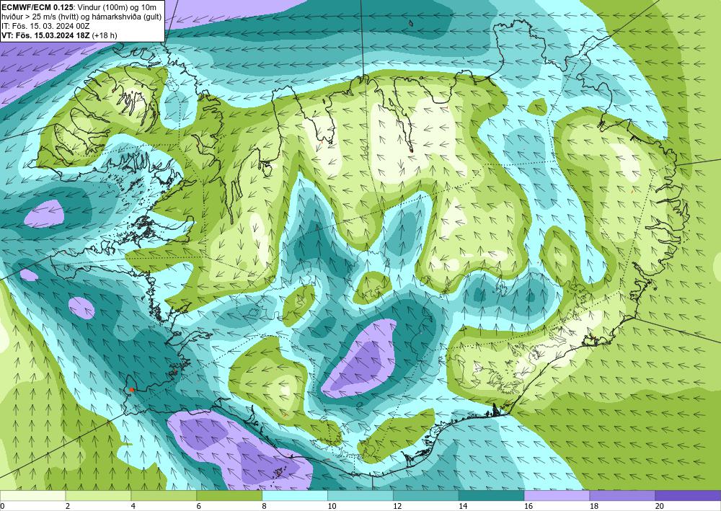Image resolution: width=721 pixels, height=511 pixels.
Task: Click the "IT: Fös. 15. 03. 2024 00Z" line
Action: tap(45, 26)
